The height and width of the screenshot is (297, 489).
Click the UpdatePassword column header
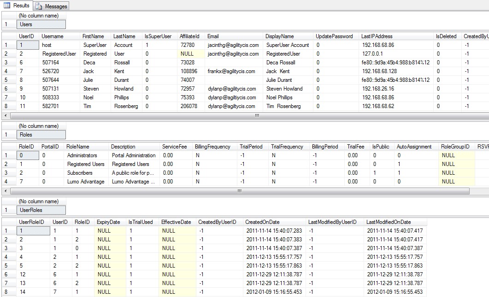[336, 36]
